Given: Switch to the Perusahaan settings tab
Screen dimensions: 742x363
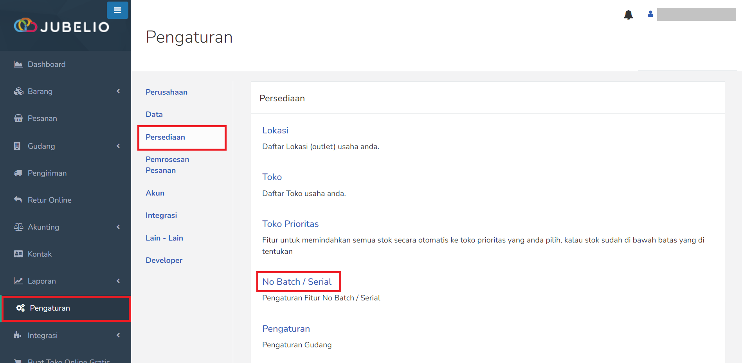Looking at the screenshot, I should [x=166, y=92].
